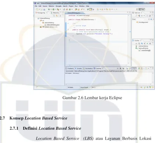Select the src folder in Package Explorer

[x=42, y=20]
